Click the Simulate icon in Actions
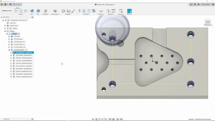This screenshot has height=121, width=215. pyautogui.click(x=84, y=11)
